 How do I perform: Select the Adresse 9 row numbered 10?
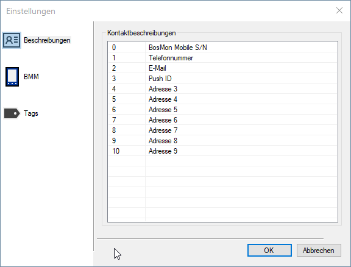(222, 151)
